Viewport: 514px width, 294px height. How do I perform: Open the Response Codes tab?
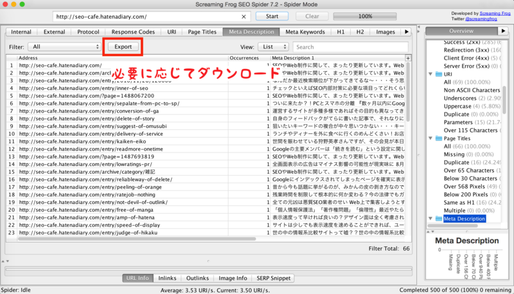[x=133, y=32]
